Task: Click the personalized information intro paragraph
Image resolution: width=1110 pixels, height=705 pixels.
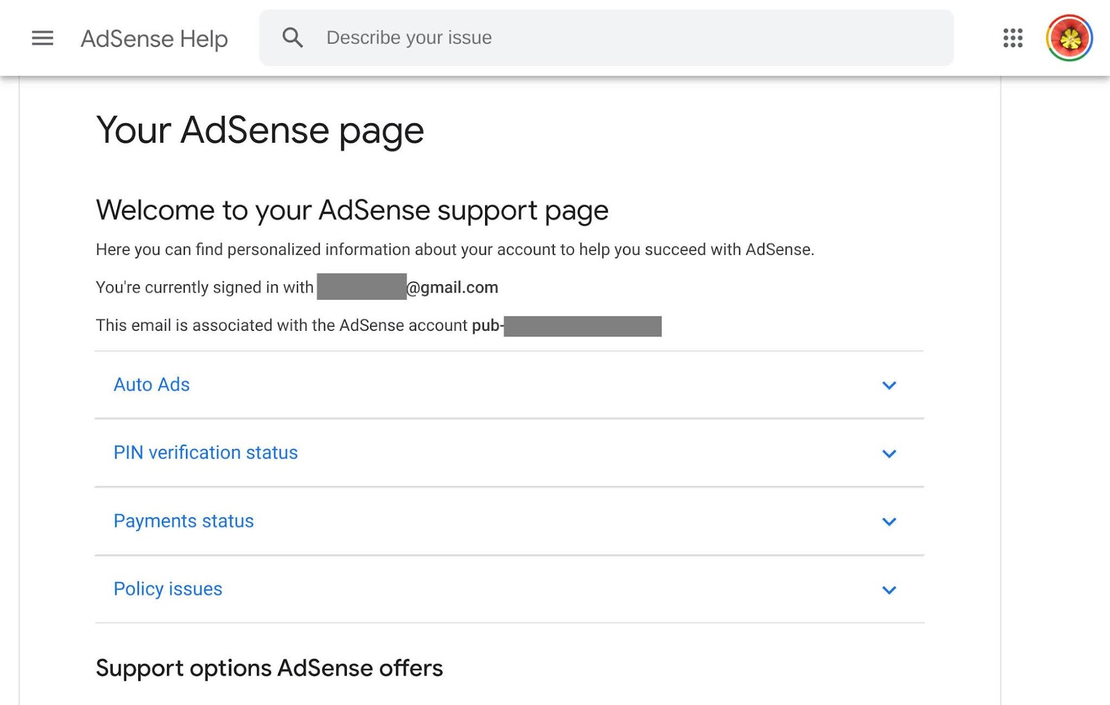Action: (455, 250)
